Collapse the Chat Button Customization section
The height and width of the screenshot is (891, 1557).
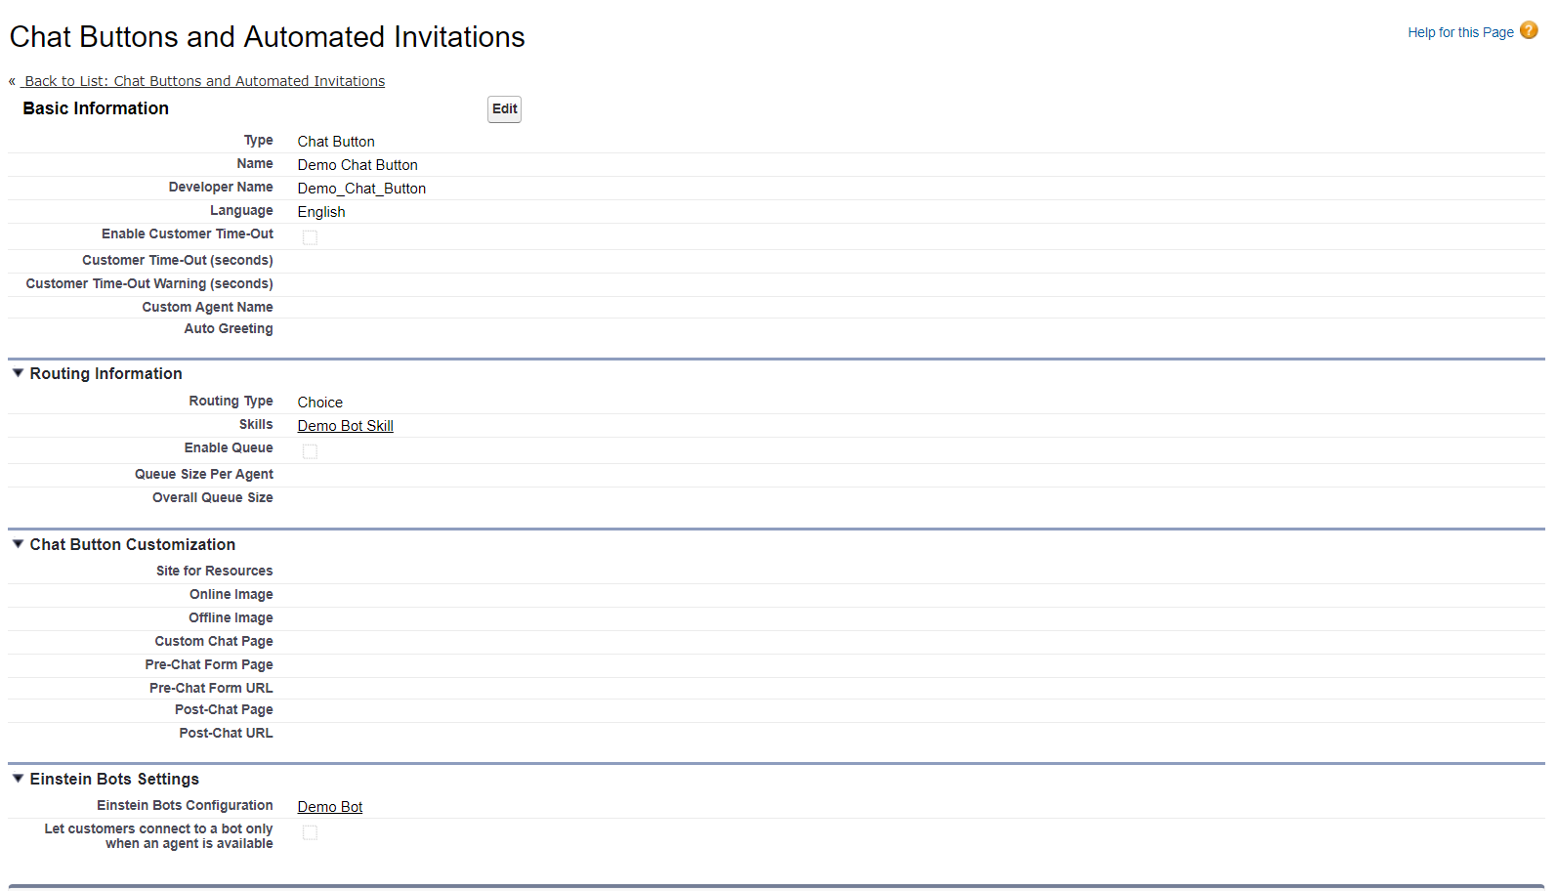(x=18, y=544)
